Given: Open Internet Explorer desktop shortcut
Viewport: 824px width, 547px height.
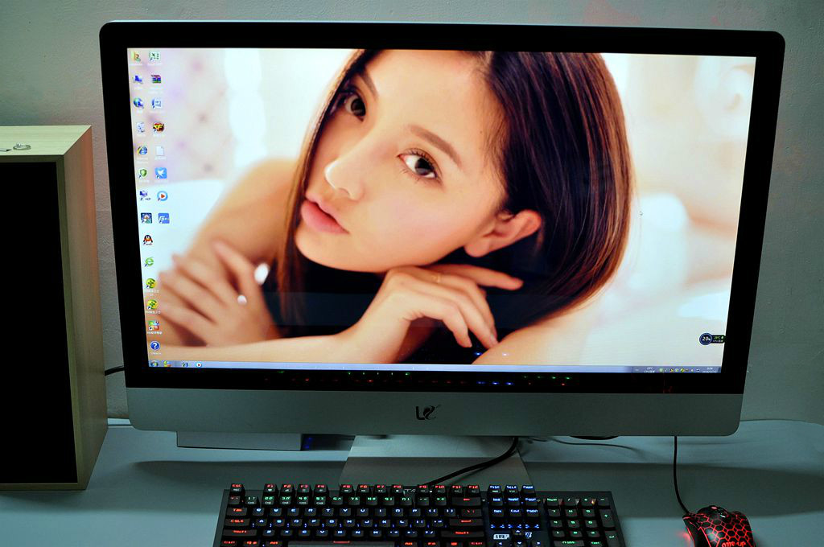Looking at the screenshot, I should pyautogui.click(x=142, y=150).
